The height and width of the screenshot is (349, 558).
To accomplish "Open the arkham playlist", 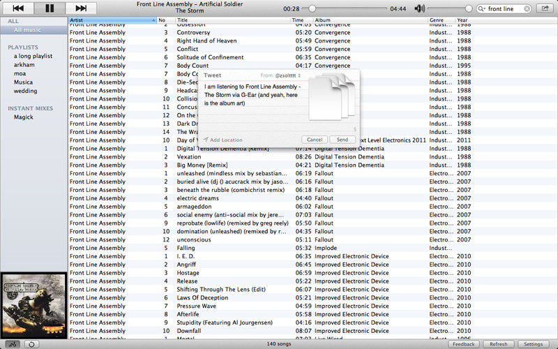I will tap(24, 65).
